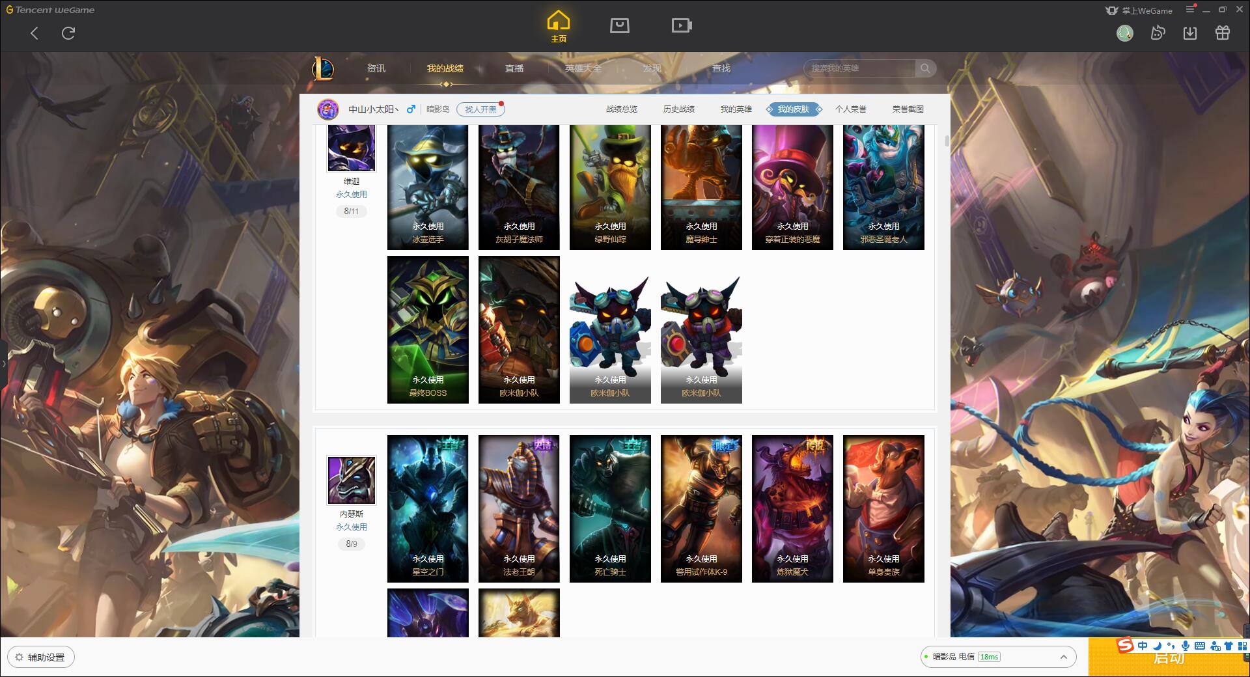This screenshot has height=677, width=1250.
Task: Open the 法老王朝 skin card
Action: coord(519,508)
